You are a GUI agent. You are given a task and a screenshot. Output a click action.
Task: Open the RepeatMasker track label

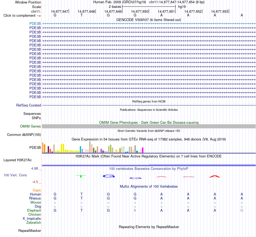coord(30,231)
